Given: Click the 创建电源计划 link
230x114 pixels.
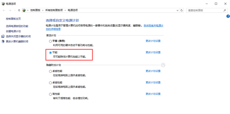Looking at the screenshot, I should pos(13,31).
